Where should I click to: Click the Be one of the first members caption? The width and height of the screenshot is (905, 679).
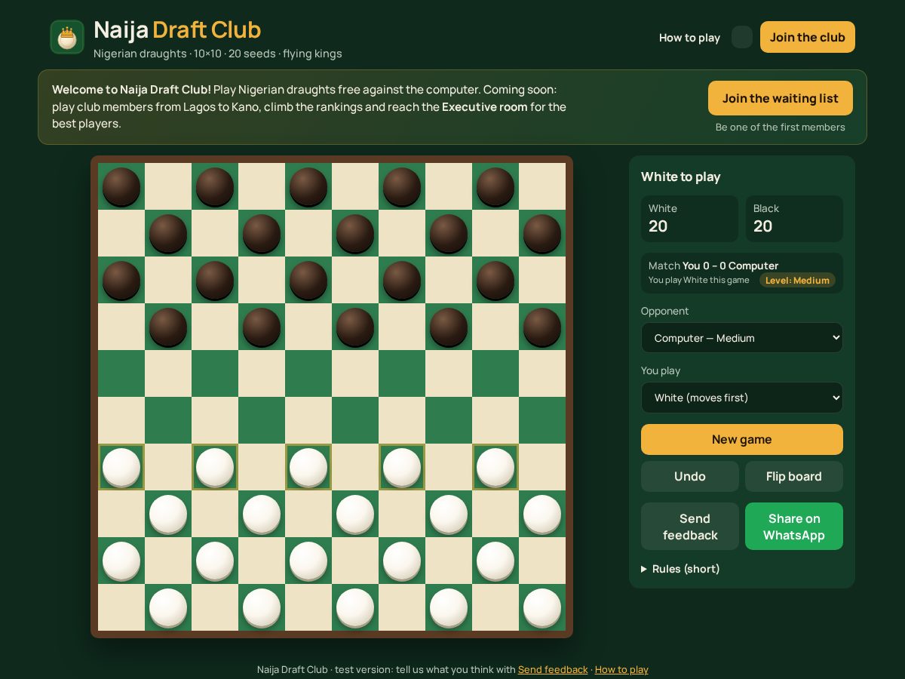click(781, 127)
